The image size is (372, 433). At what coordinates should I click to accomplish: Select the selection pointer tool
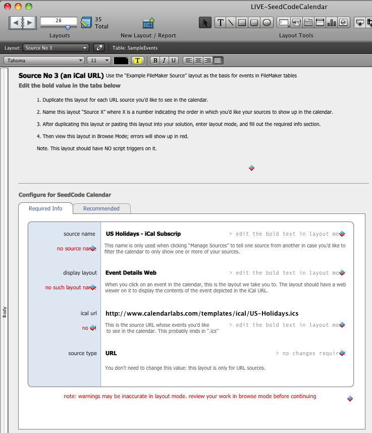(205, 23)
